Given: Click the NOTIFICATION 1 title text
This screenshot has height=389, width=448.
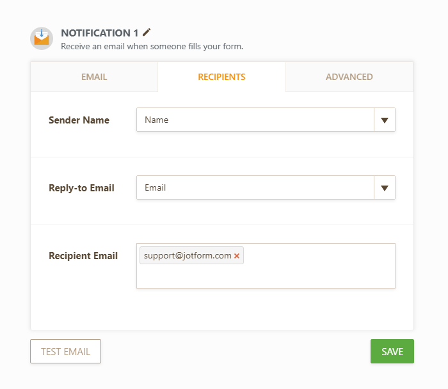Looking at the screenshot, I should [100, 33].
